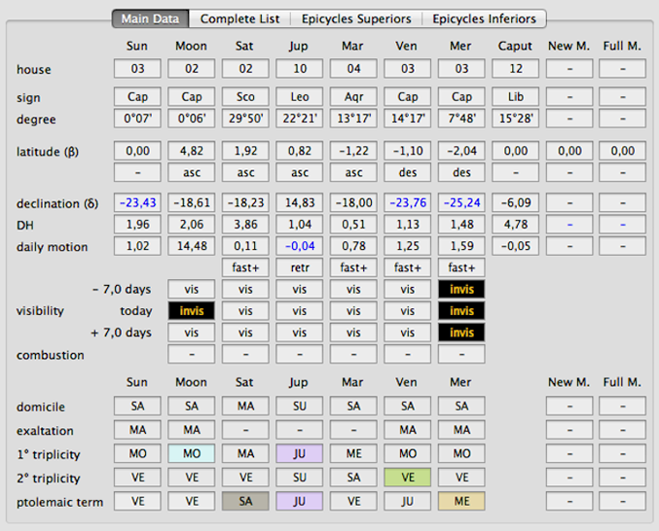Click Jup's purple ptolemaic term JU
Screen dimensions: 659x531
coord(300,501)
